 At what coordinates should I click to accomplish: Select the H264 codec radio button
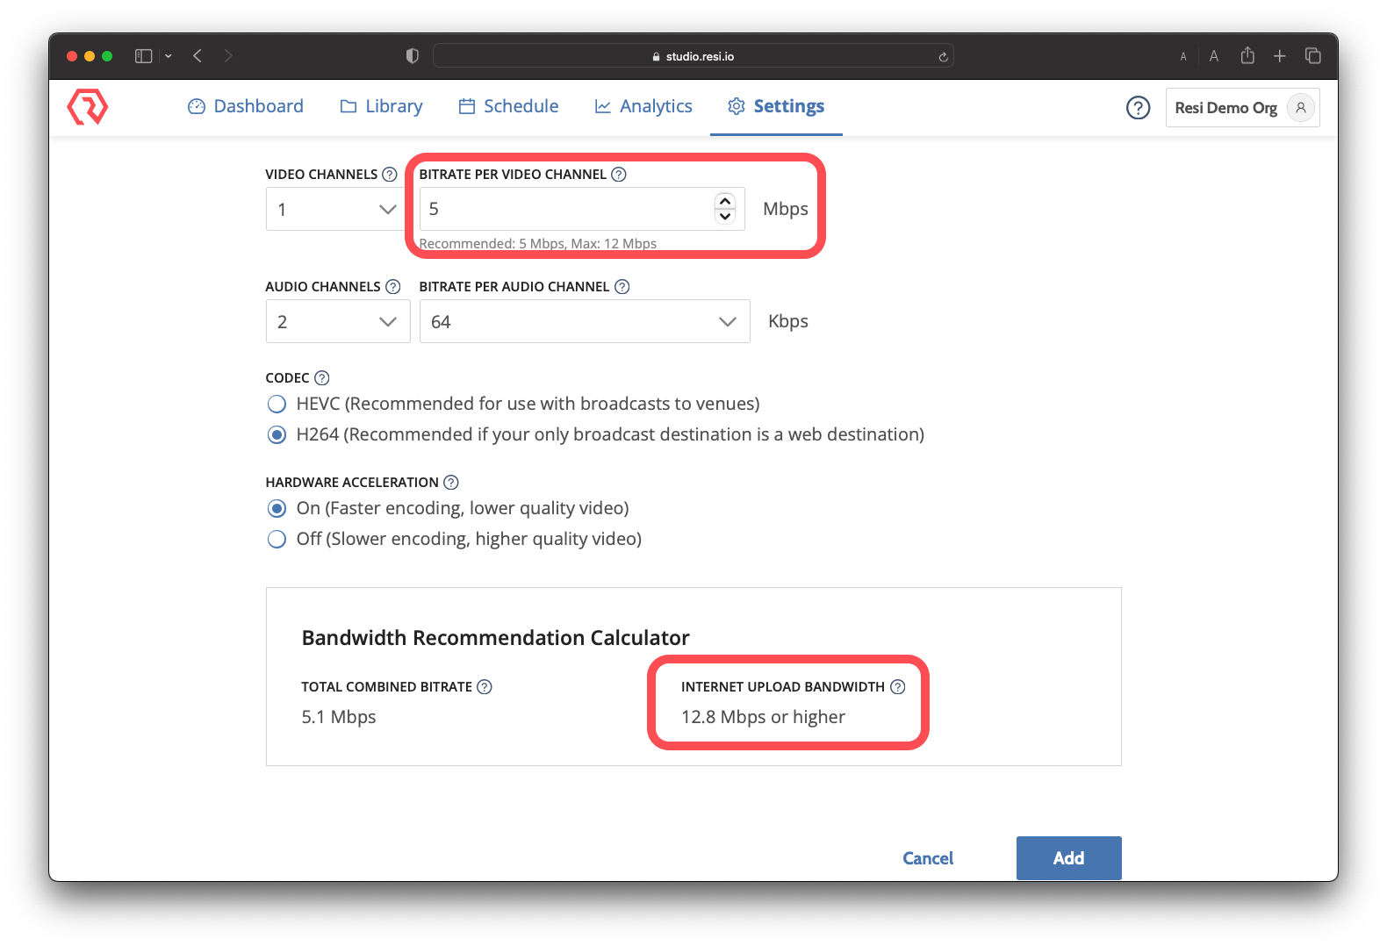pyautogui.click(x=277, y=435)
